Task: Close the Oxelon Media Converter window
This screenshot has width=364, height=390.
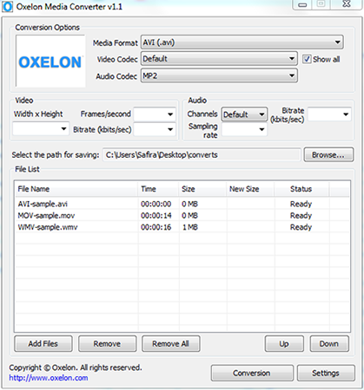Action: point(347,4)
